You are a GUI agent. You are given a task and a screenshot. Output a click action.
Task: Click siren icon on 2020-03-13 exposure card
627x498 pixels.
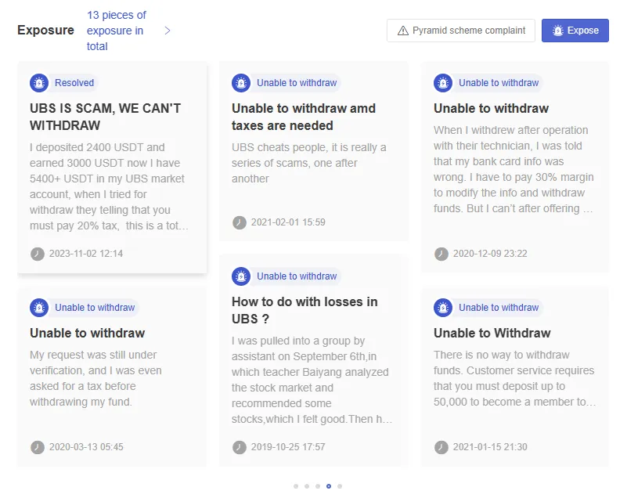[39, 308]
